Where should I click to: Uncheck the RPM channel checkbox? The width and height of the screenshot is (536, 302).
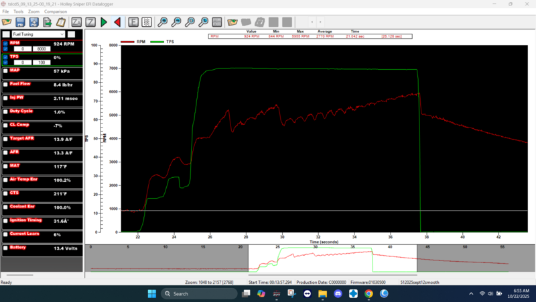coord(6,43)
